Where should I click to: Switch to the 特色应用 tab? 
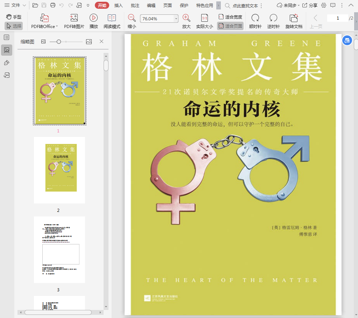point(205,5)
